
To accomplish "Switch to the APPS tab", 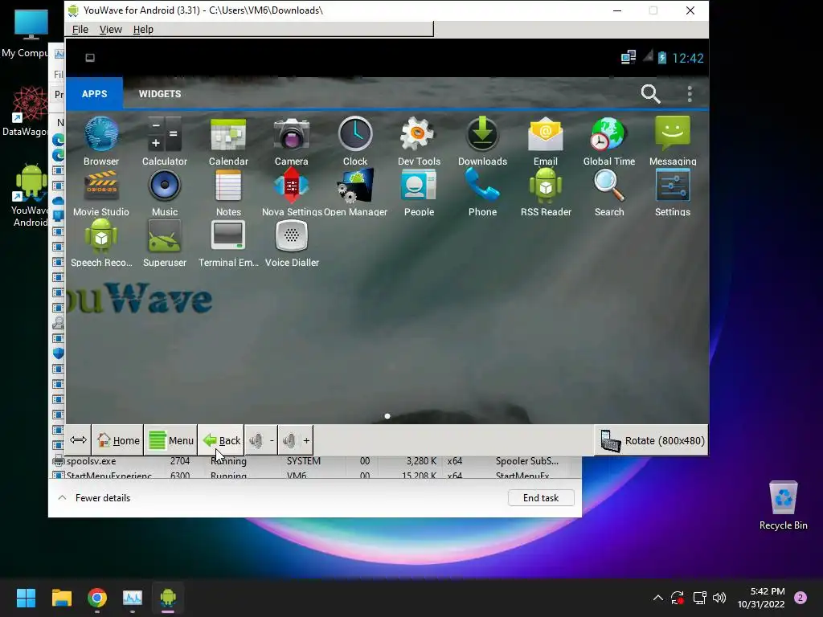I will point(95,94).
